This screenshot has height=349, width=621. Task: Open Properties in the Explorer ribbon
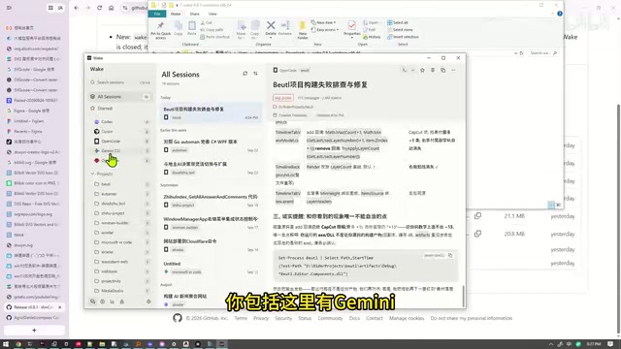pos(351,28)
